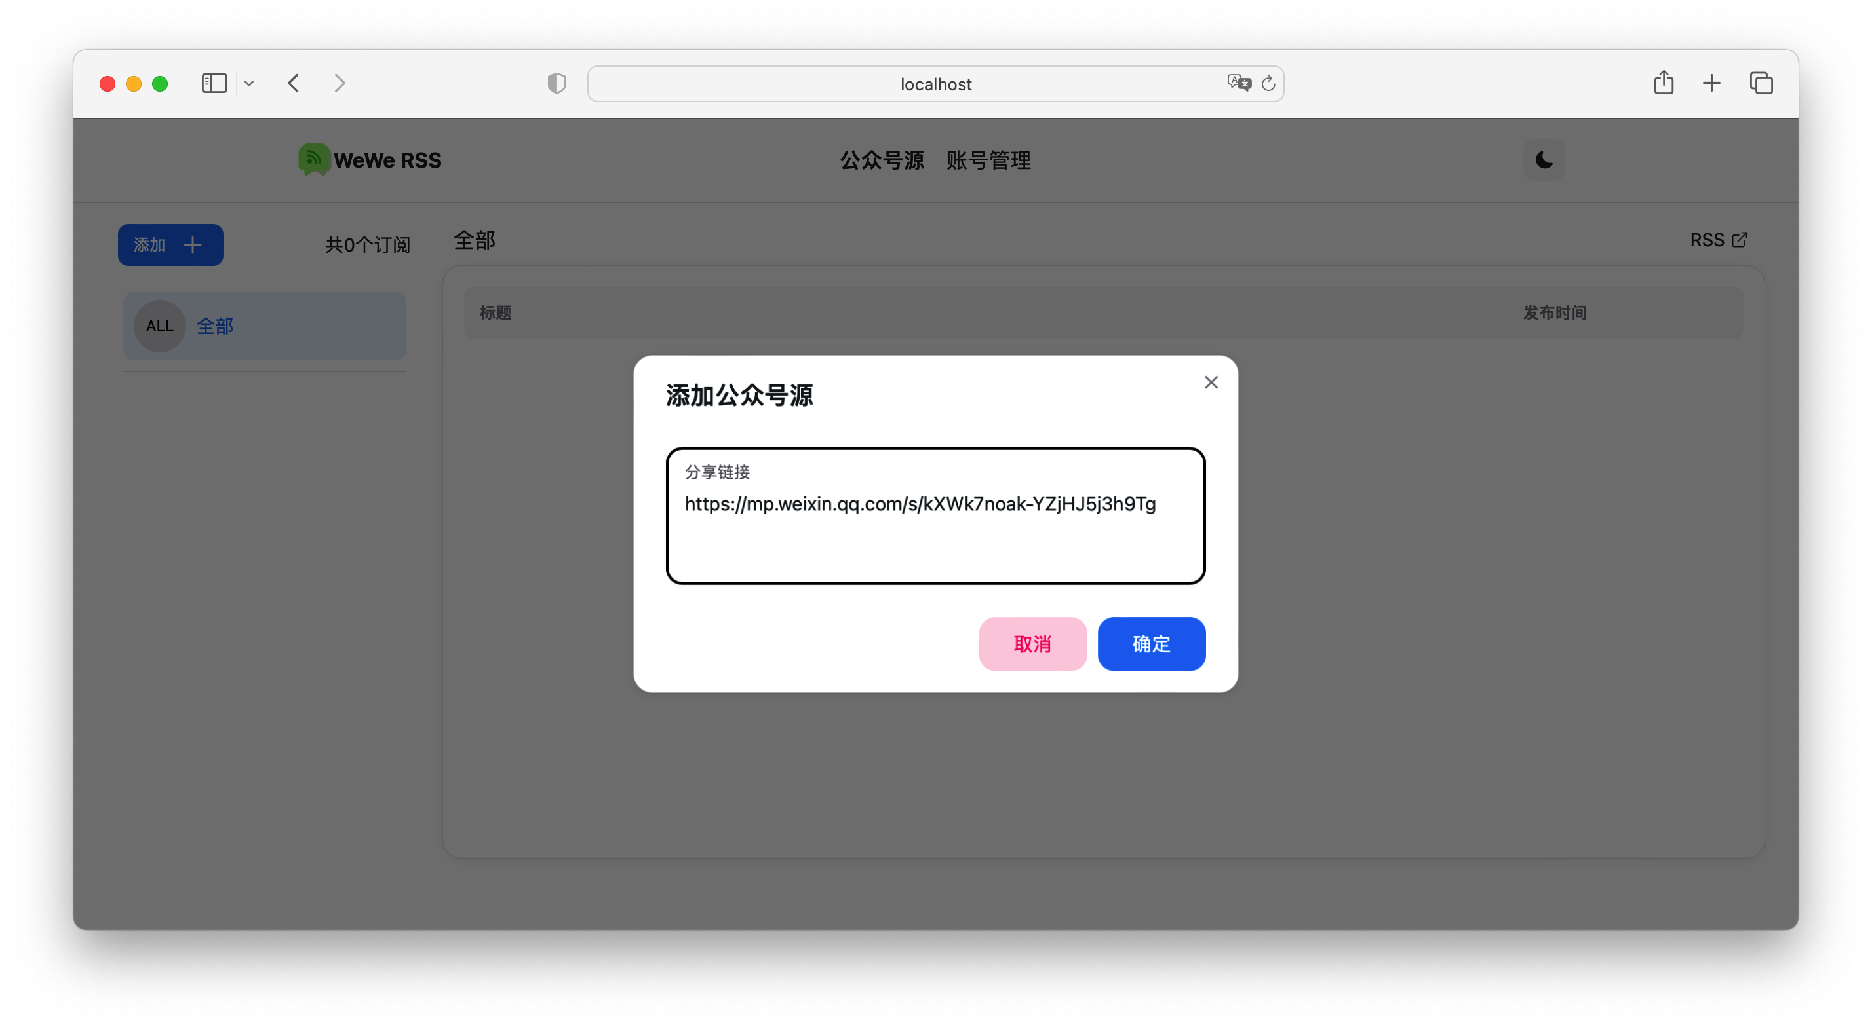Reload the page with the refresh icon

click(1268, 83)
